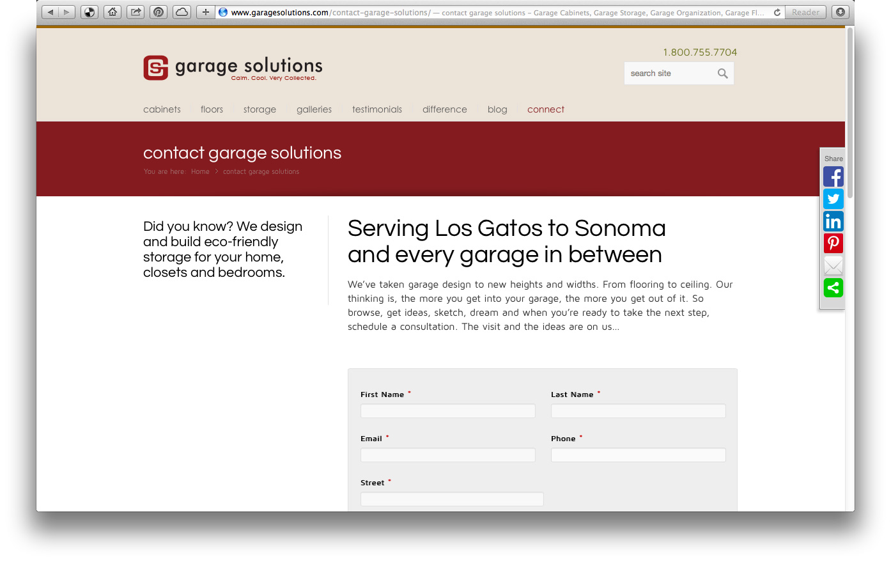Share page on LinkedIn
The image size is (891, 562).
point(833,221)
